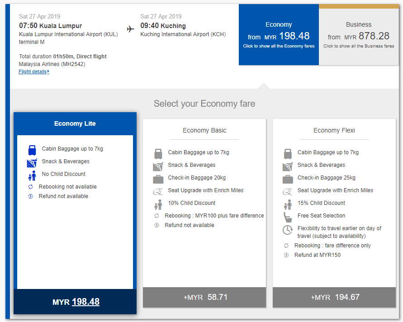Click the Economy Lite refund not available text
Image resolution: width=403 pixels, height=322 pixels.
tap(63, 196)
